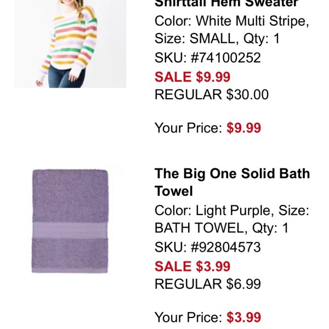Open The Big One Solid Bath Towel title
Viewport: 329px width, 329px height.
click(x=232, y=182)
